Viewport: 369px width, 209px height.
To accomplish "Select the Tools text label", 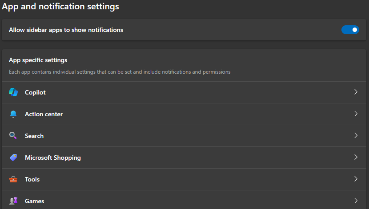I will pos(32,179).
